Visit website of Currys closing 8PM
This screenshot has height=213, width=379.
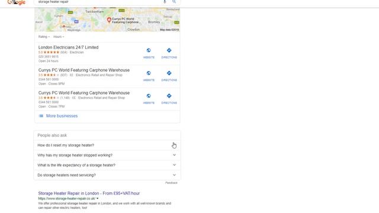[149, 76]
